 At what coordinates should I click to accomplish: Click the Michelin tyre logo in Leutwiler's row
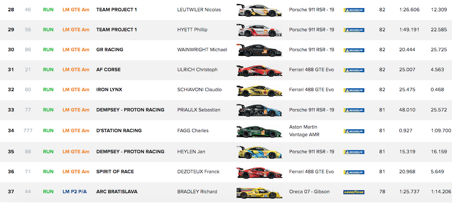[x=354, y=10]
